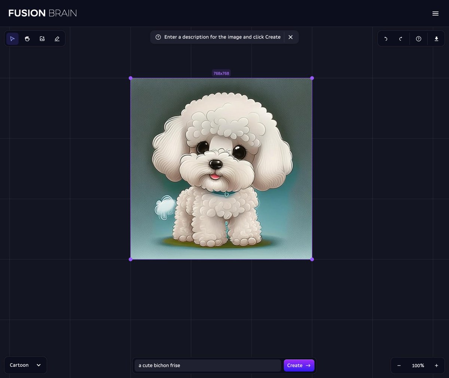
Task: Click the bottom-right resize handle
Action: pyautogui.click(x=312, y=259)
